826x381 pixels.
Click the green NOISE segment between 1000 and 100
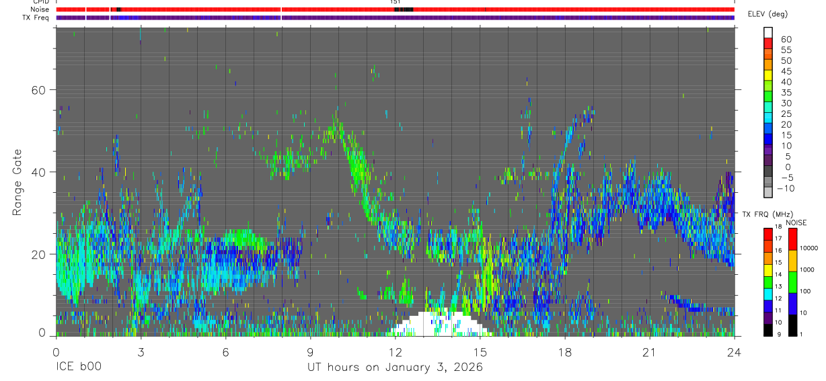(792, 282)
